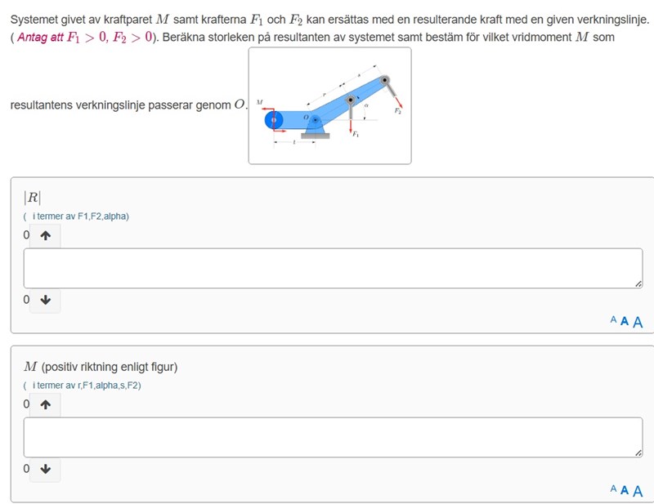Viewport: 654px width, 504px height.
Task: Select medium font size A in M panel
Action: click(x=625, y=490)
